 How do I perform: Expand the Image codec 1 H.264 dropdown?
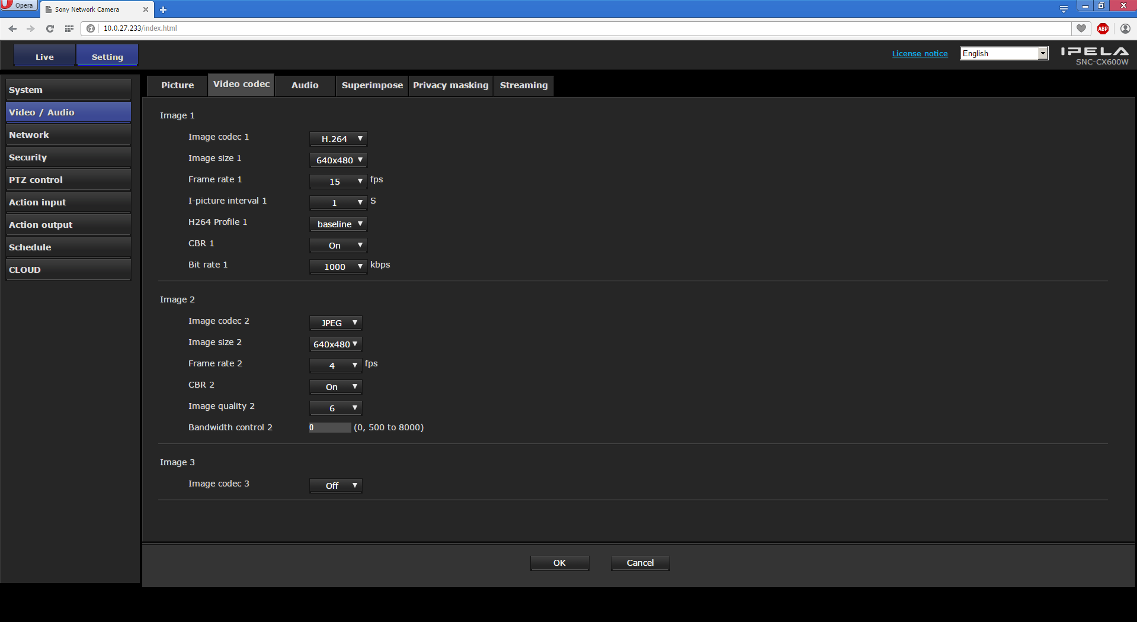click(338, 139)
